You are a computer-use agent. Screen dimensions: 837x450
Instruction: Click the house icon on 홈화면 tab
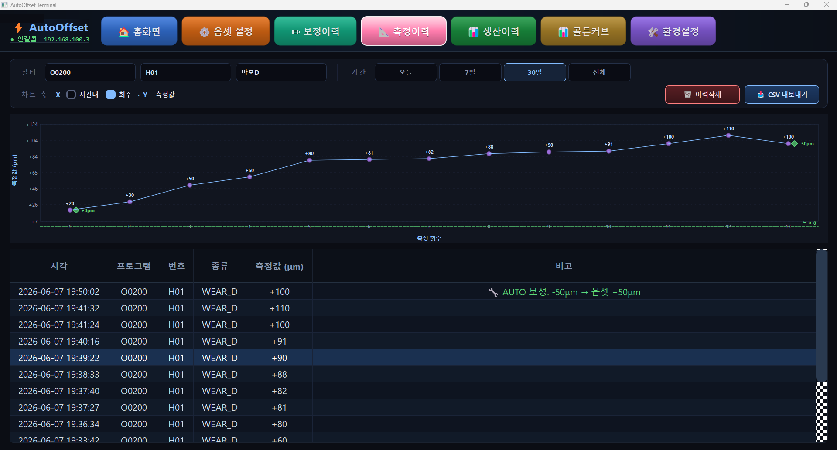tap(124, 32)
